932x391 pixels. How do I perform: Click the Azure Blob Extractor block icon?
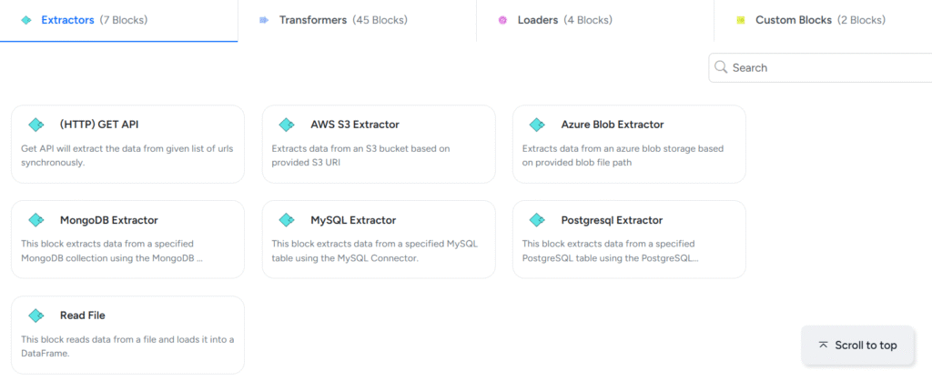click(x=537, y=125)
